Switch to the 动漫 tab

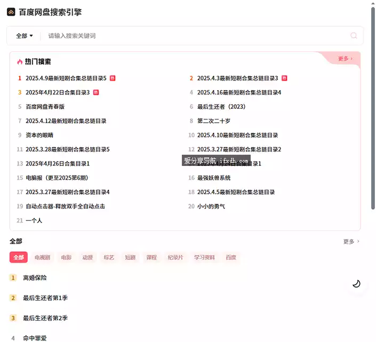(x=87, y=257)
